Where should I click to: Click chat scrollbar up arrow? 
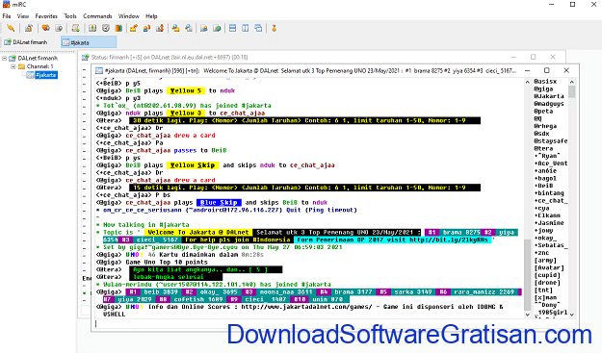pyautogui.click(x=527, y=82)
